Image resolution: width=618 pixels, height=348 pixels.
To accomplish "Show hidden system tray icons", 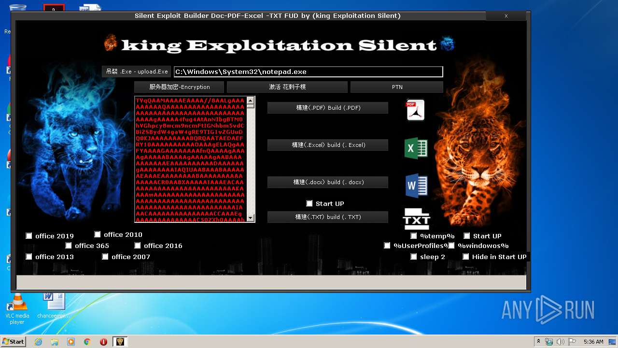I will point(538,342).
